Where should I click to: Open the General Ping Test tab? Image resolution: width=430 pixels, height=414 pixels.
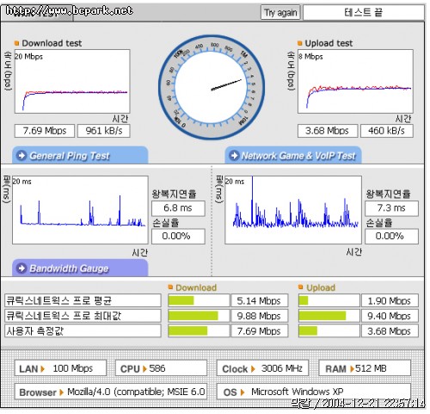pyautogui.click(x=80, y=156)
